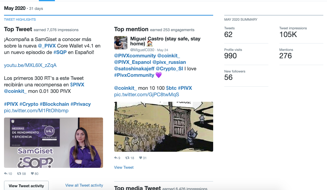Click the @_PIVX mention in top tweet
Image resolution: width=327 pixels, height=190 pixels.
tap(47, 46)
